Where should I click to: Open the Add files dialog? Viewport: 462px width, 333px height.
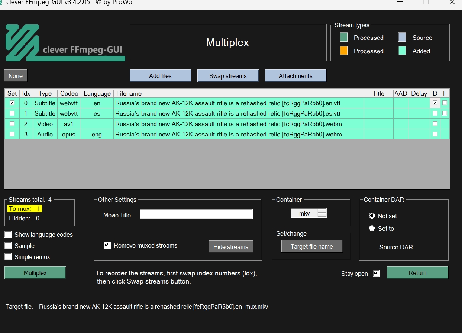point(160,76)
